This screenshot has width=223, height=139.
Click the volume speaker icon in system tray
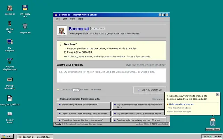click(x=204, y=137)
